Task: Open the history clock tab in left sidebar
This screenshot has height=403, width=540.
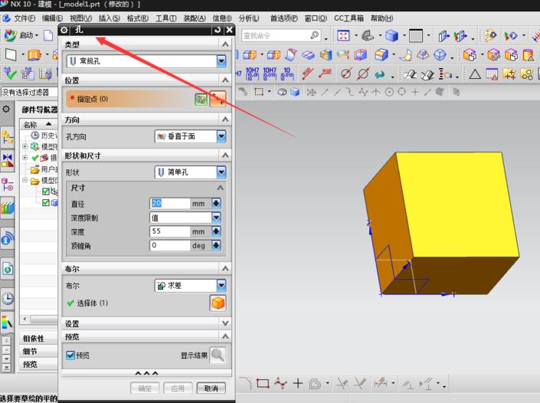Action: click(7, 298)
